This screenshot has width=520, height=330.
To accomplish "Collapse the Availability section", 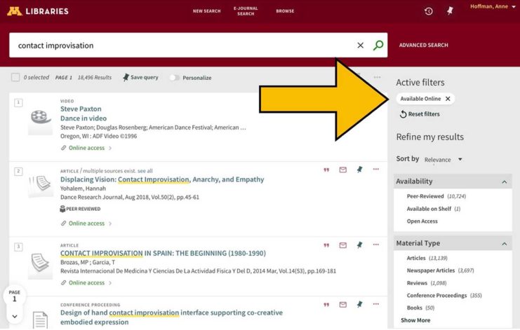I will coord(503,182).
